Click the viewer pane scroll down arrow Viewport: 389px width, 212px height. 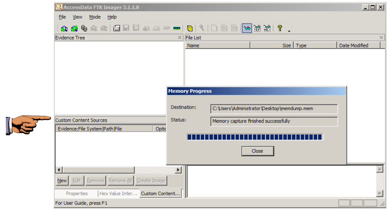[380, 194]
